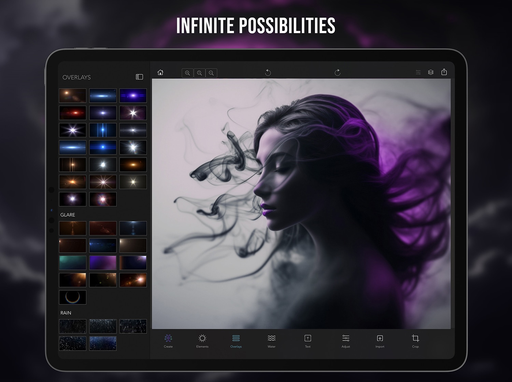Choose the purple glare overlay thumbnail

click(x=103, y=263)
